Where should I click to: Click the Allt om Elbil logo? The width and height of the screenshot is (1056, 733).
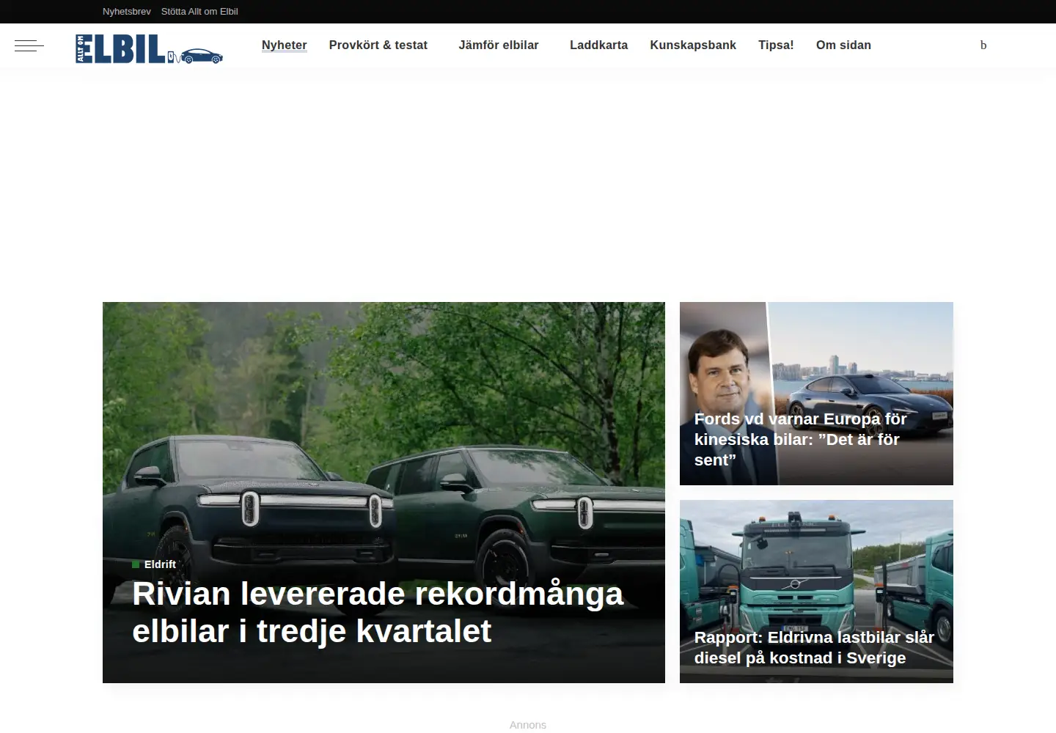click(x=149, y=48)
